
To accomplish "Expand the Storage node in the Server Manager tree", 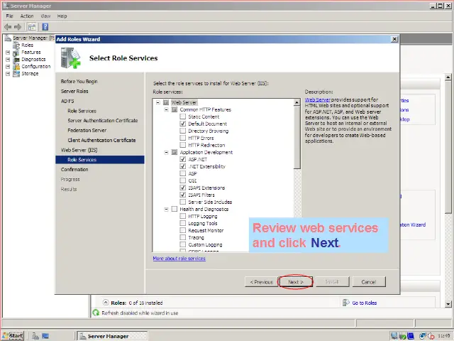I will (x=8, y=74).
